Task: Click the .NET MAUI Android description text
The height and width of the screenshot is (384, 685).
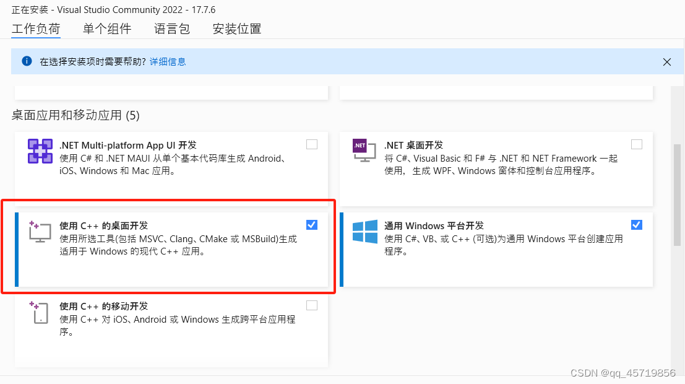Action: click(x=173, y=165)
